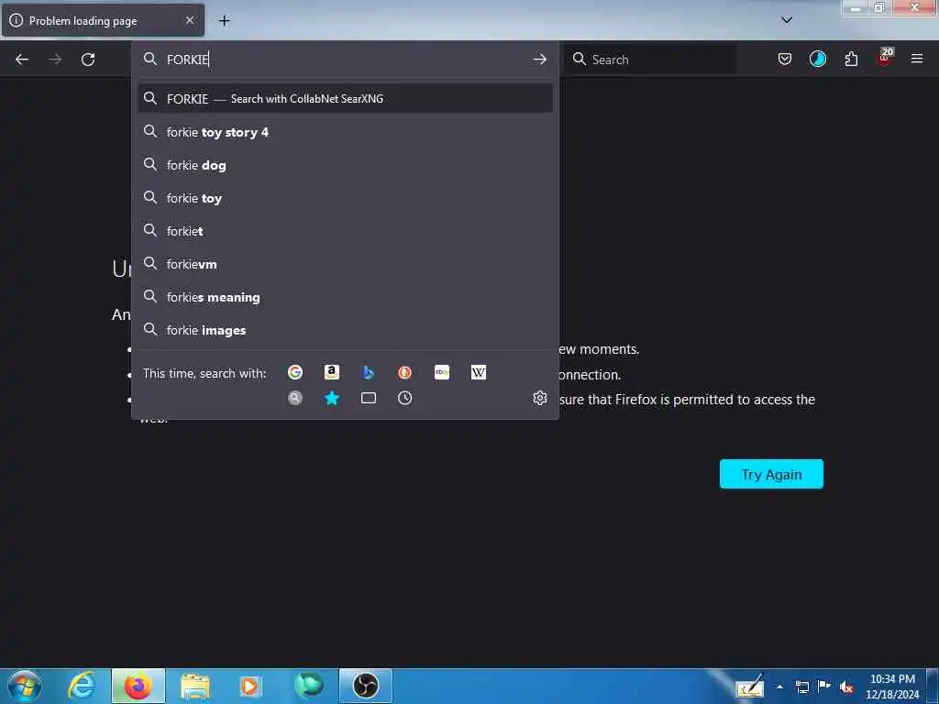This screenshot has height=704, width=939.
Task: Search in Bookmarks with star icon
Action: (332, 398)
